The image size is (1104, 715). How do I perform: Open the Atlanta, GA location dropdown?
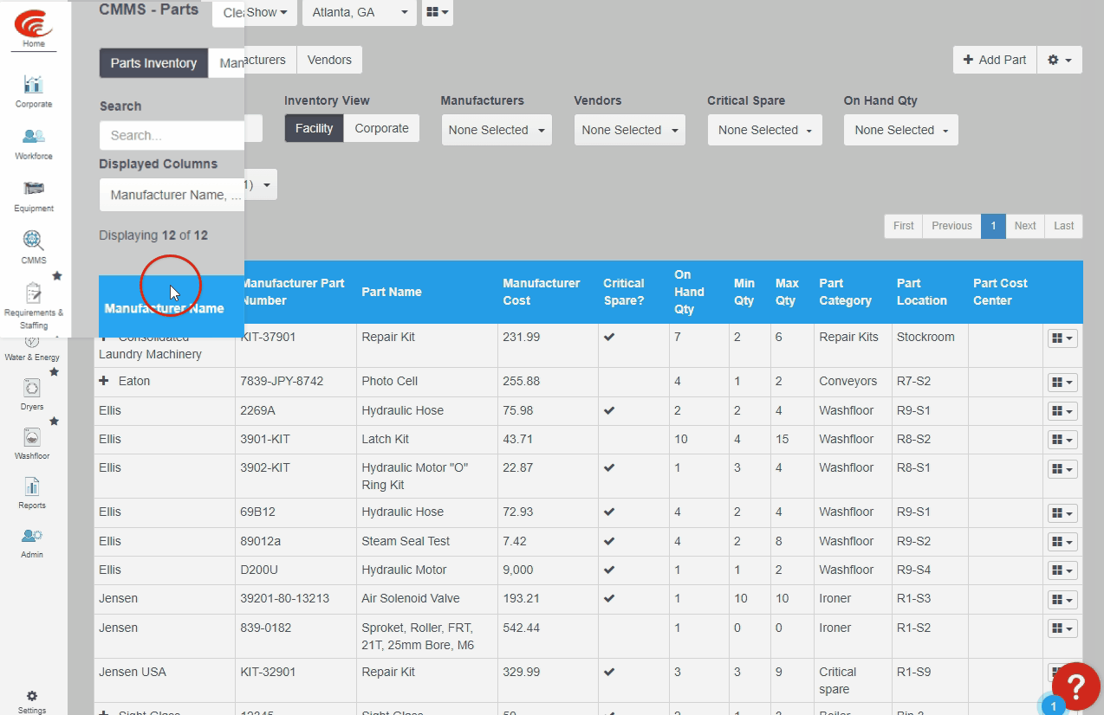(359, 13)
